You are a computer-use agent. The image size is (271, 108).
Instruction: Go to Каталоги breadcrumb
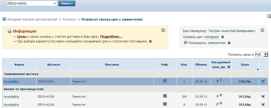click(69, 20)
